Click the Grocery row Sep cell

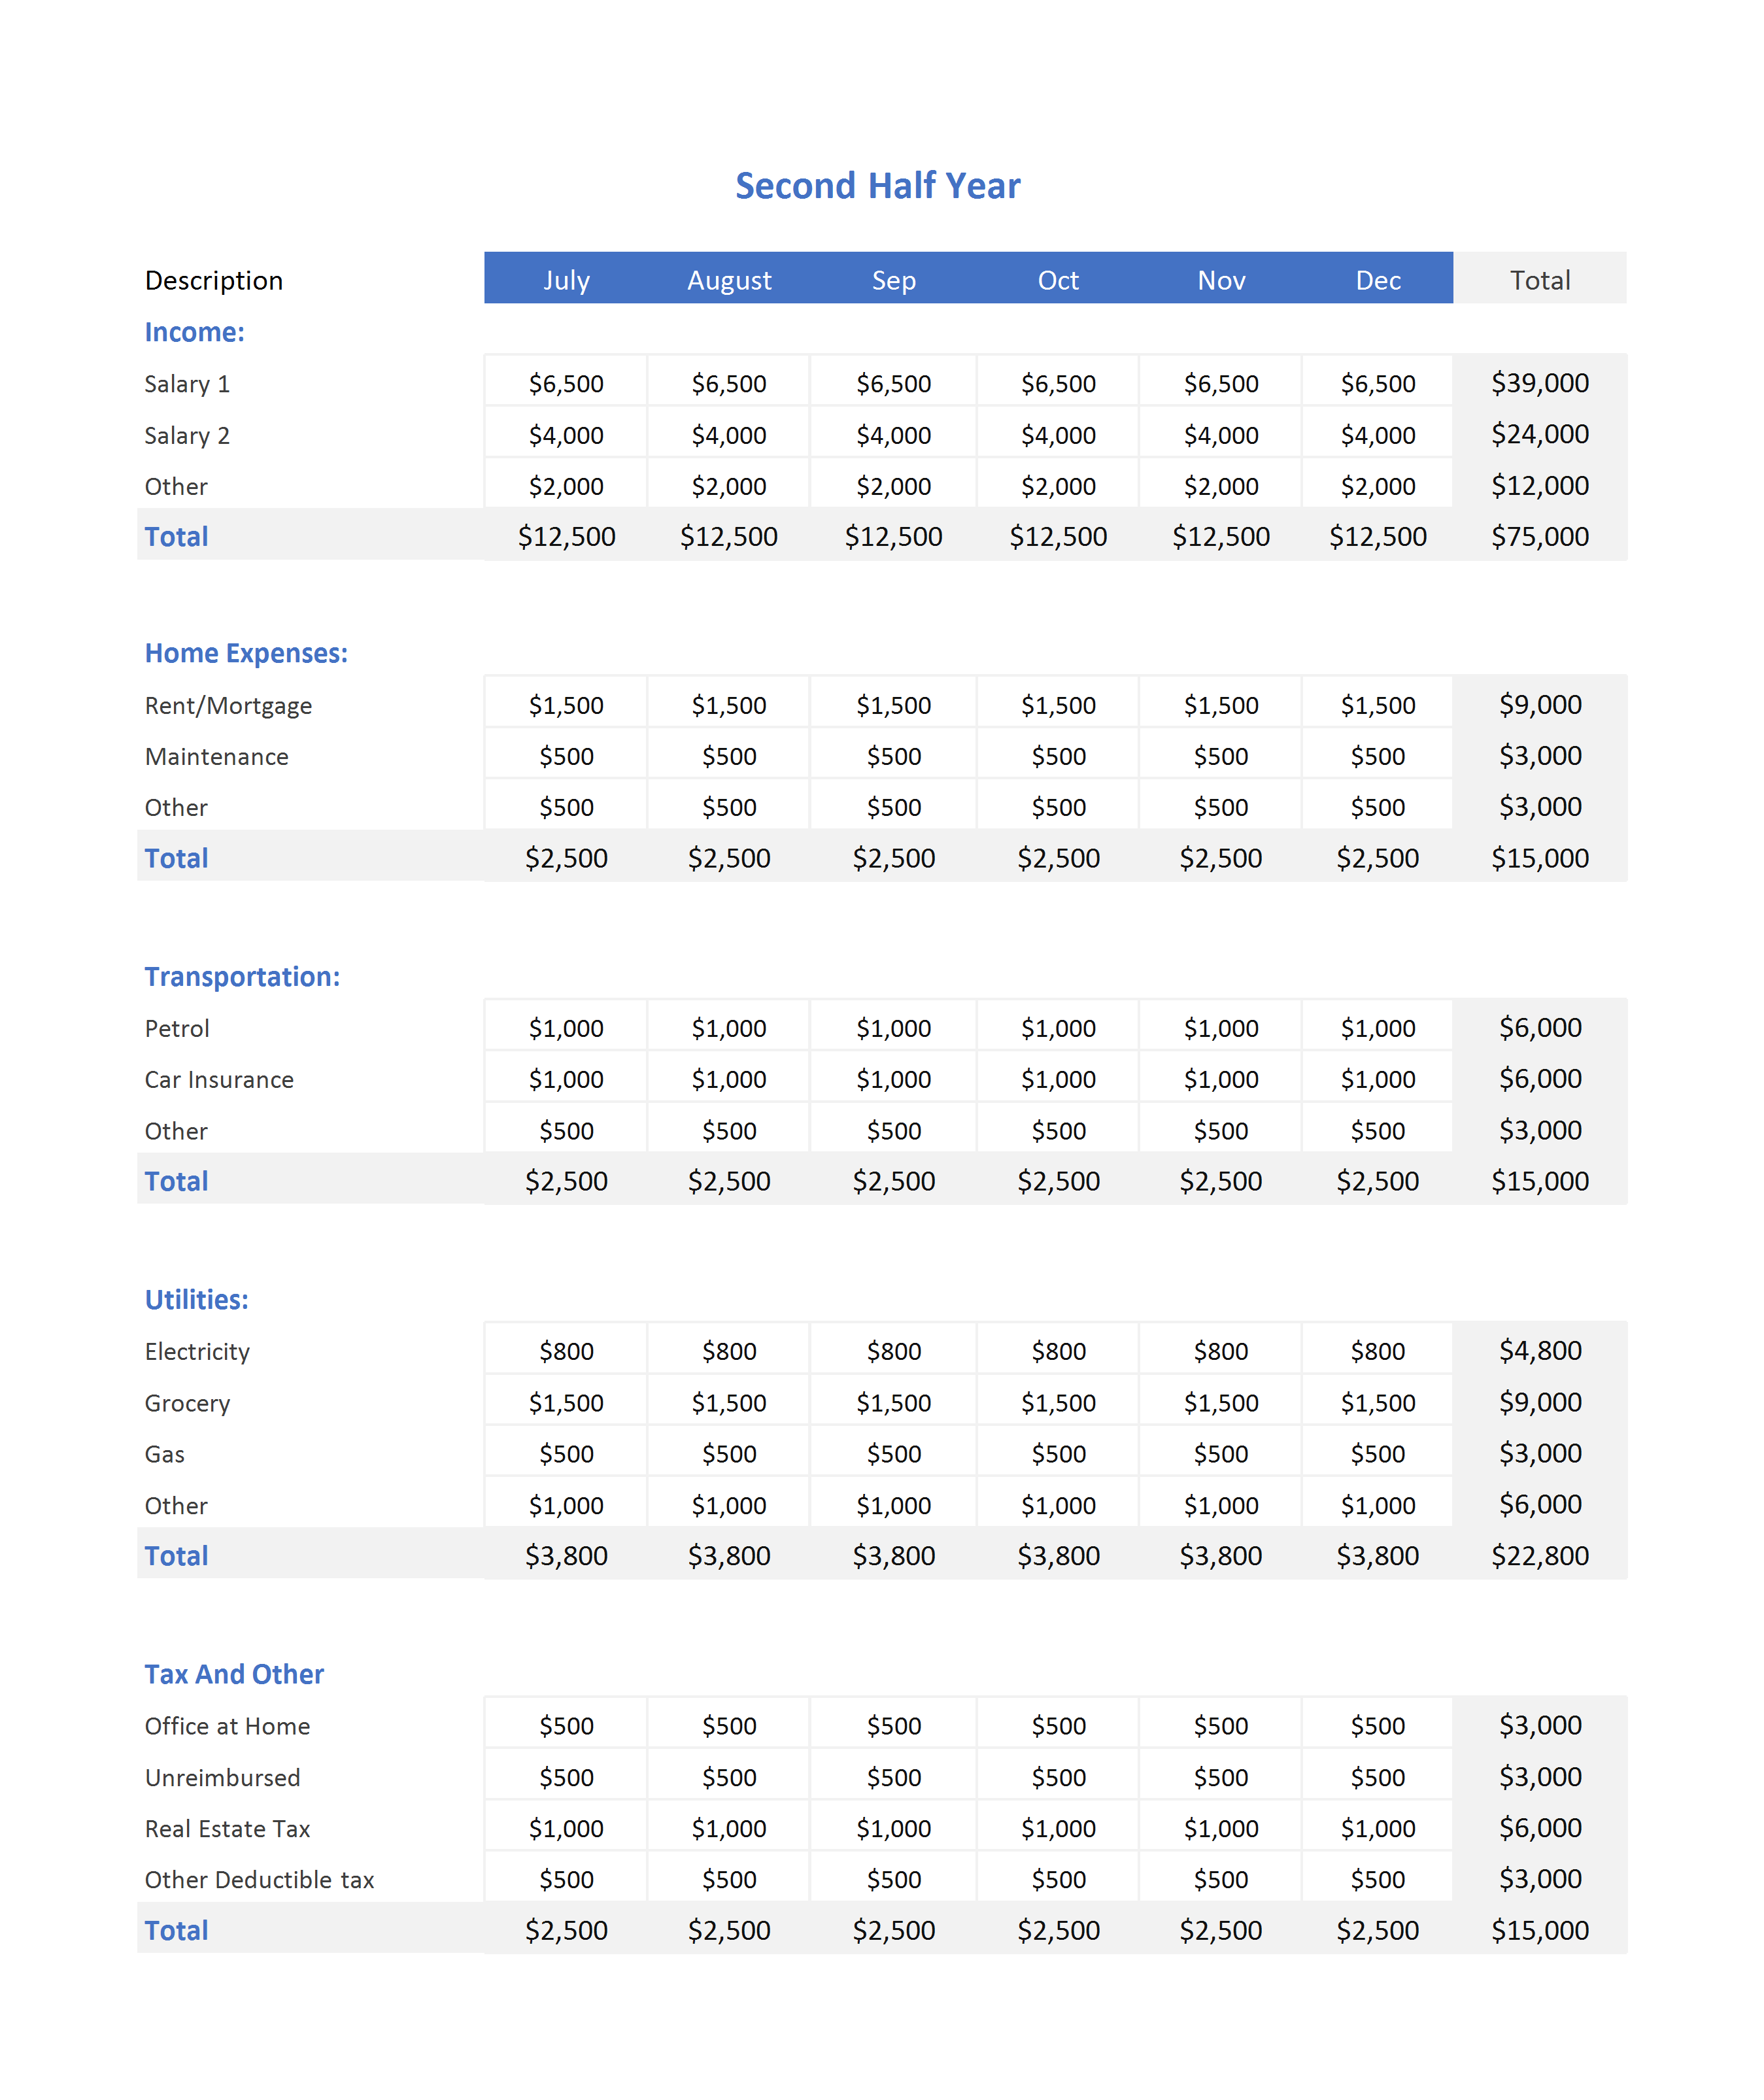click(x=893, y=1402)
